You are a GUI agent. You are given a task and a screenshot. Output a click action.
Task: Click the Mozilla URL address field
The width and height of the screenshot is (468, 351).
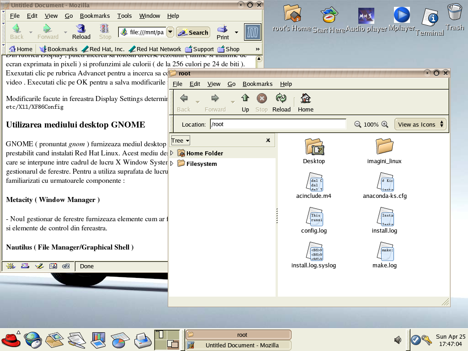(x=142, y=32)
